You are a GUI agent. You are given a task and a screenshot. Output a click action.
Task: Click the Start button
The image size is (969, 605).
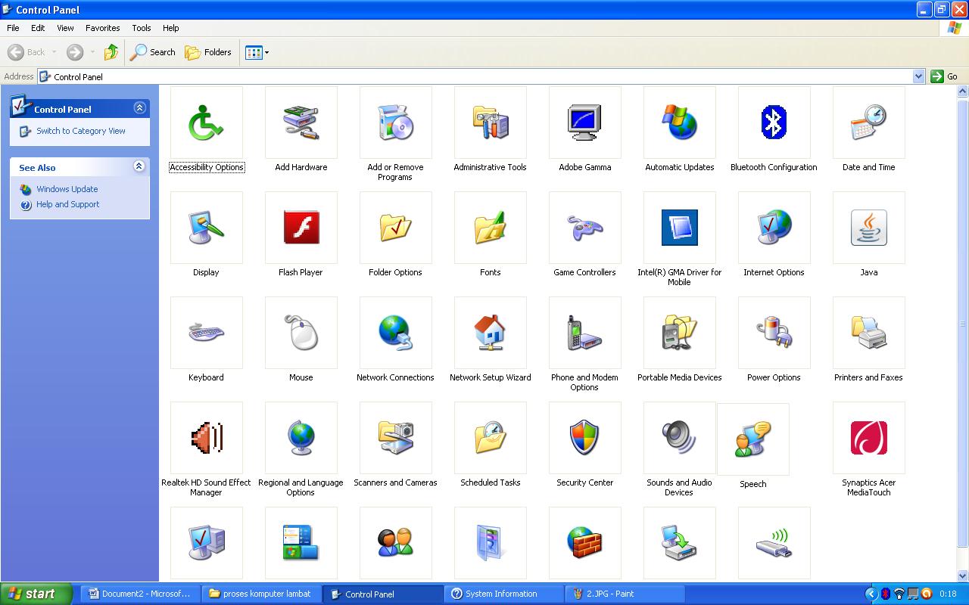pyautogui.click(x=36, y=594)
